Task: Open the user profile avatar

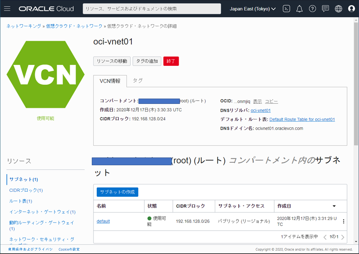Action: [x=352, y=9]
